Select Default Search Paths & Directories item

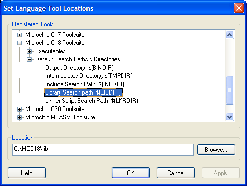(x=78, y=59)
